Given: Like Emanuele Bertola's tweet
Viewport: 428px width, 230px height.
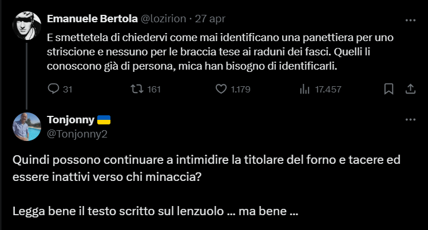Looking at the screenshot, I should 221,89.
